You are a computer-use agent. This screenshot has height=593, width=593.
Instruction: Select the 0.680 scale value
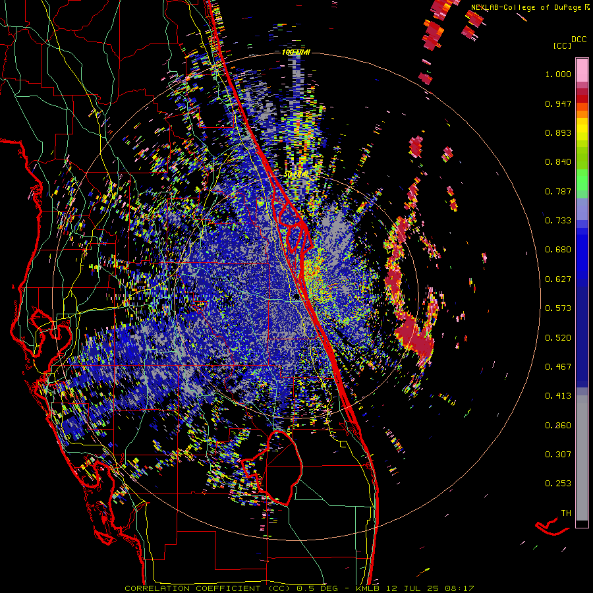tap(558, 250)
